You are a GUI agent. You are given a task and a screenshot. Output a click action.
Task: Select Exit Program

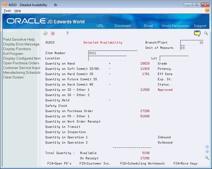(13, 54)
